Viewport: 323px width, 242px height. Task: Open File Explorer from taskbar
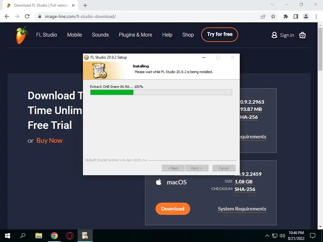coord(39,236)
